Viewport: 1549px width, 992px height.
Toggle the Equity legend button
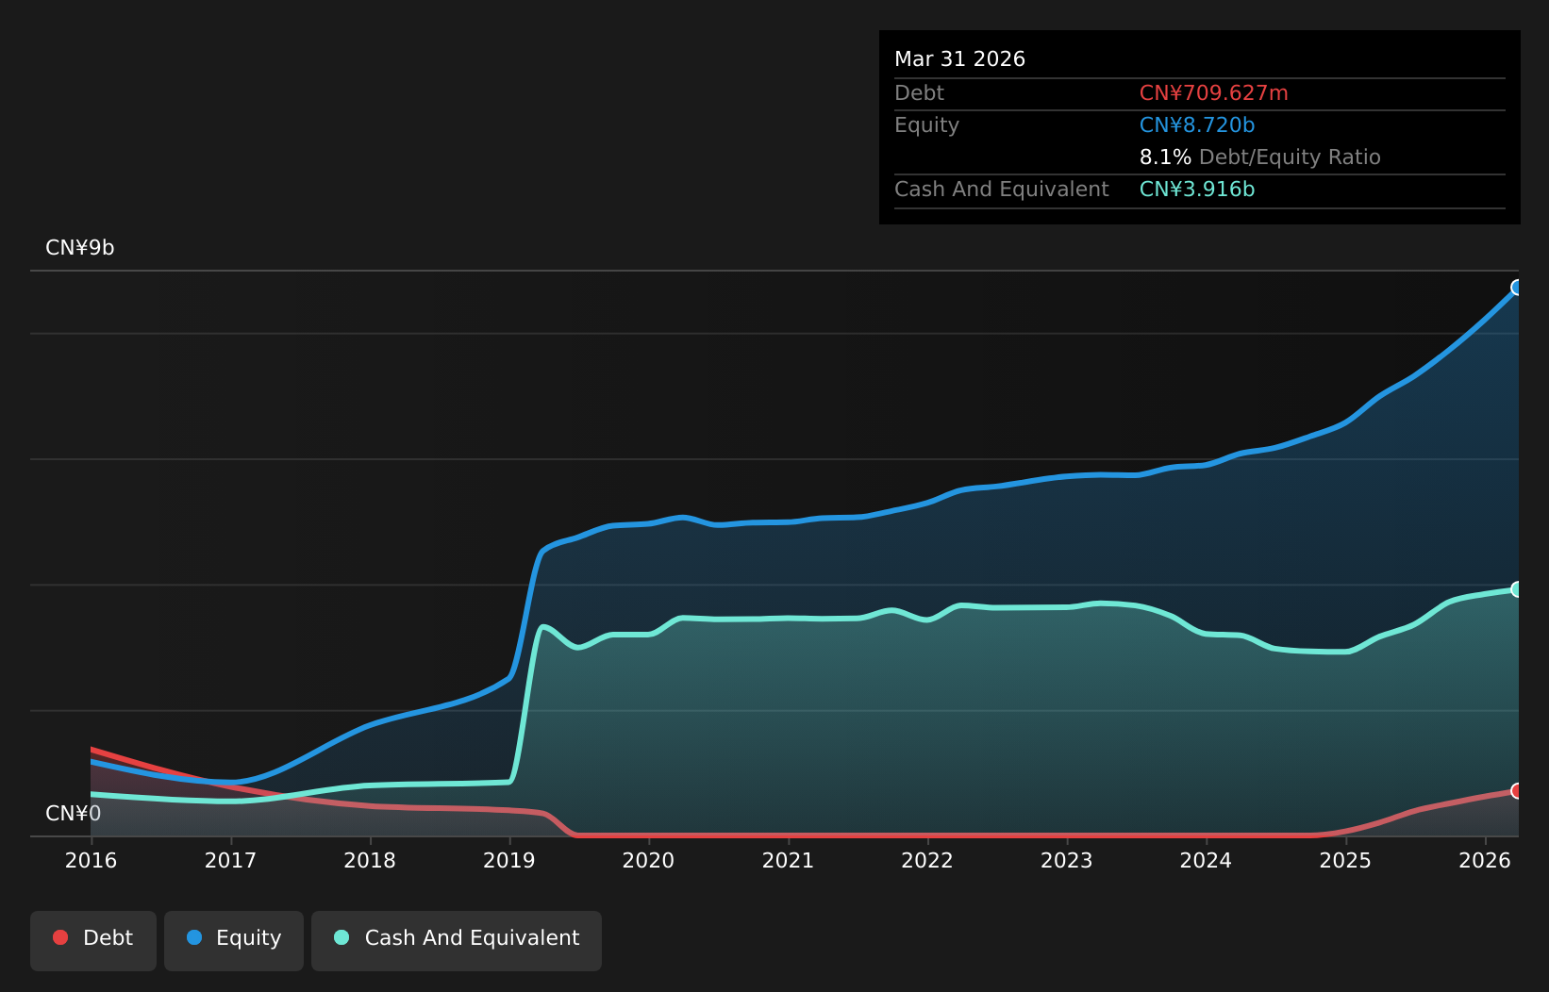point(234,940)
